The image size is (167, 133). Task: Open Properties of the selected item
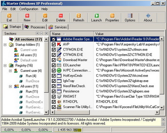pos(112,18)
